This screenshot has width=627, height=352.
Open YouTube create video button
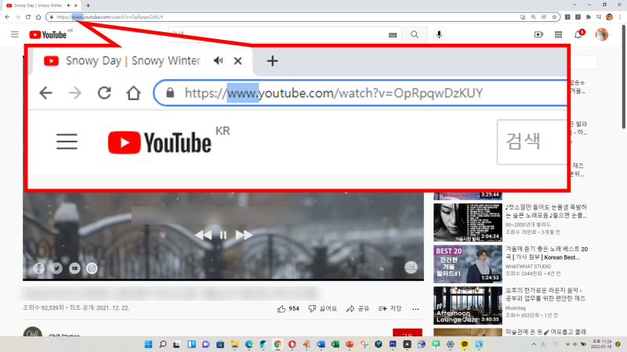click(x=538, y=34)
